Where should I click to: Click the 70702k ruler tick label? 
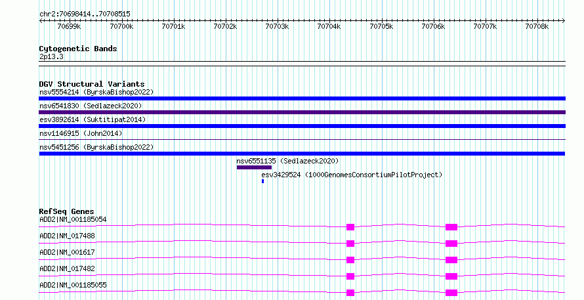pyautogui.click(x=225, y=26)
